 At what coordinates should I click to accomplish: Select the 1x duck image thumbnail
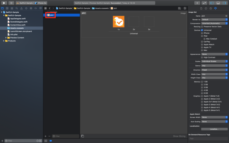coord(119,22)
